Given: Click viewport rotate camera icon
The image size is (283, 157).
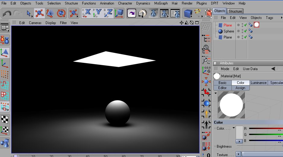Looking at the screenshot, I should 192,23.
